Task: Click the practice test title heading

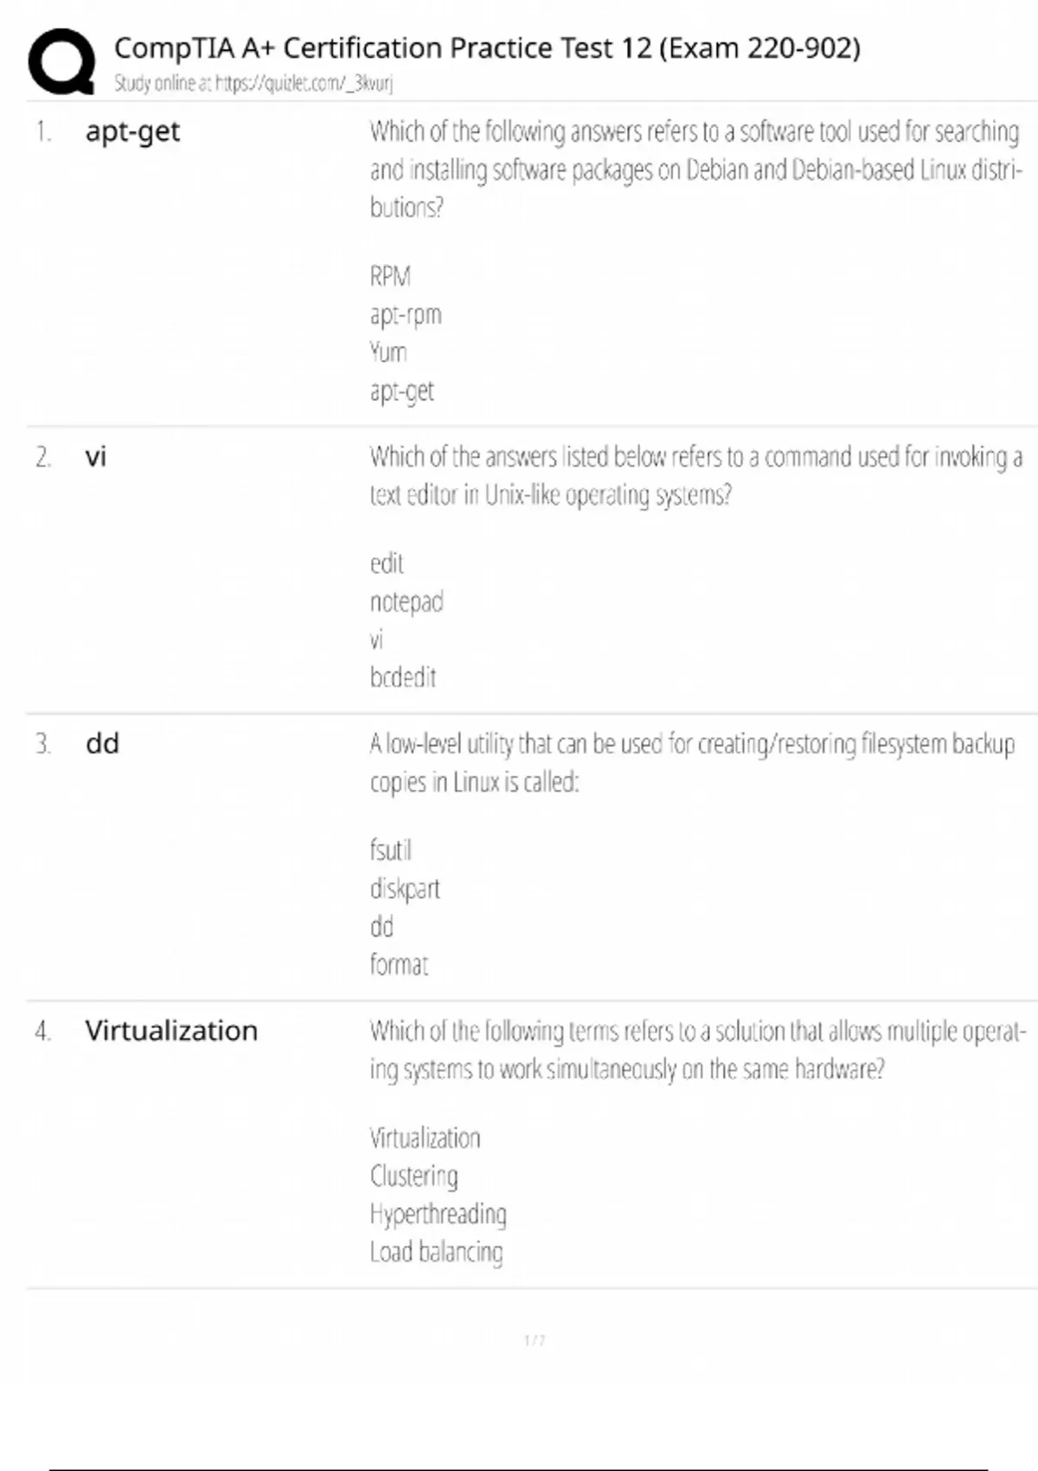Action: click(487, 48)
